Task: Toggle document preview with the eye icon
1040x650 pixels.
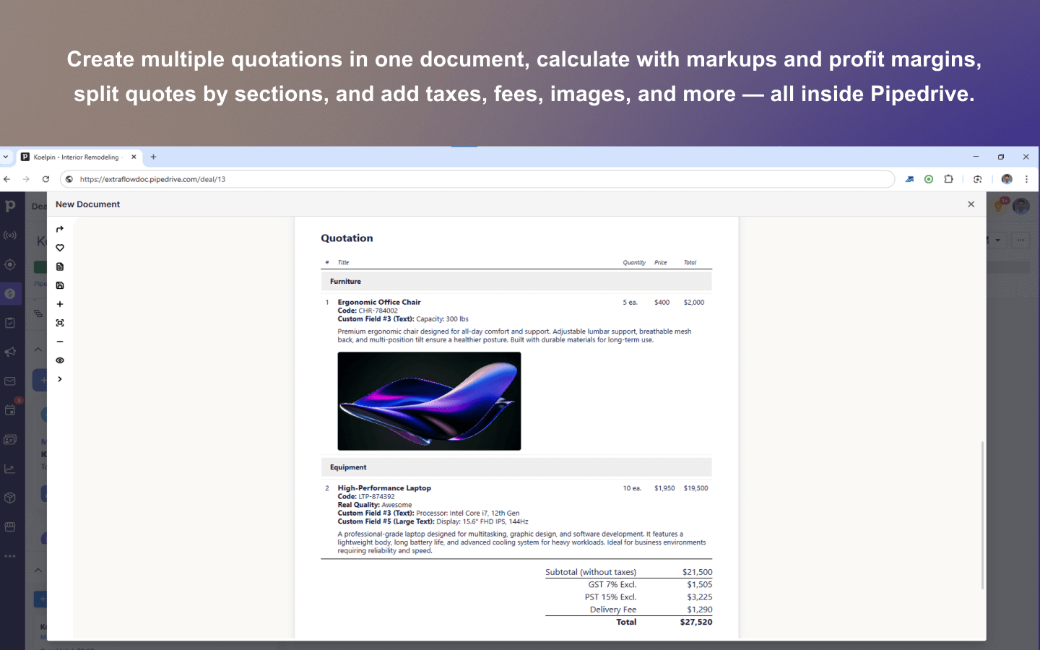Action: point(60,360)
